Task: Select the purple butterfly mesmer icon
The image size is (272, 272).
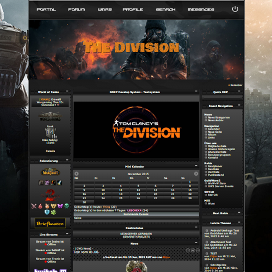Action: coord(60,206)
